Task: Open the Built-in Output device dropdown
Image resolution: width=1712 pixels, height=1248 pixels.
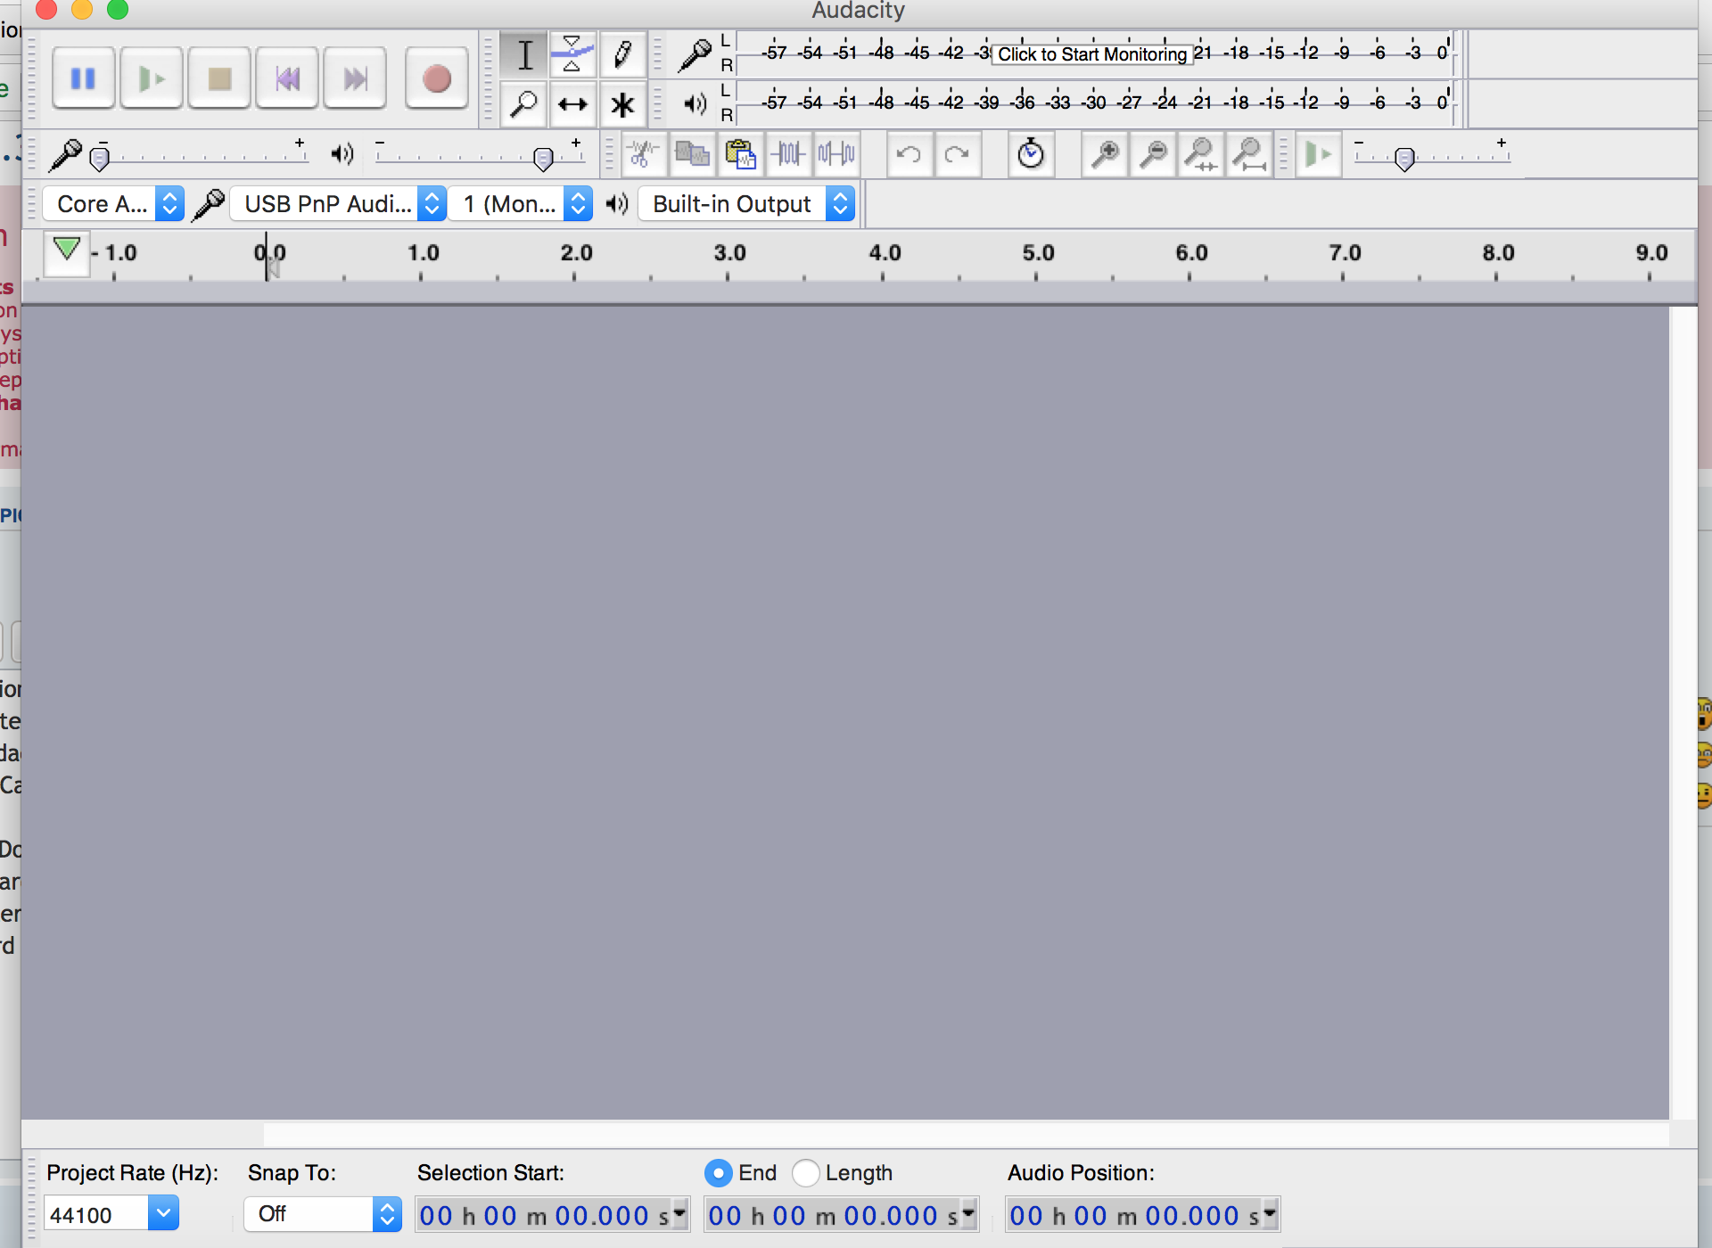Action: tap(747, 204)
